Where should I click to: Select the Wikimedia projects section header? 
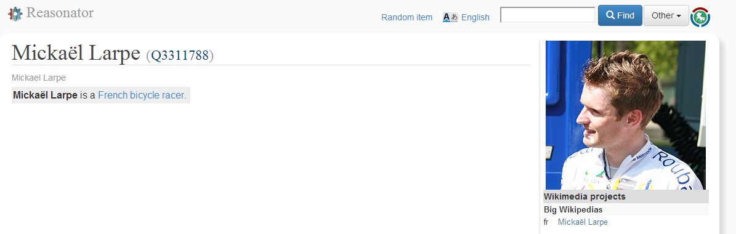(x=626, y=196)
